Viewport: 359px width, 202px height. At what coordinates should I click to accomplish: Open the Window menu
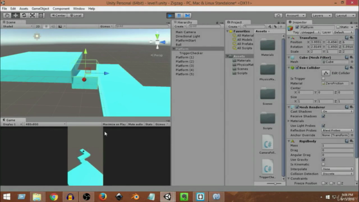[x=79, y=8]
